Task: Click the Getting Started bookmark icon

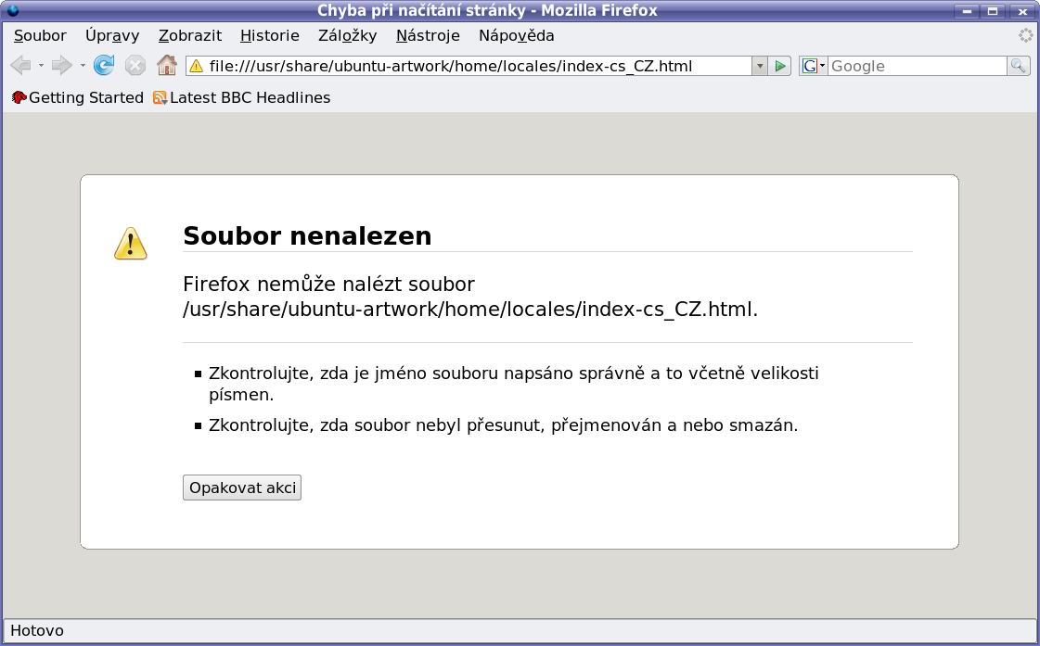Action: click(x=19, y=98)
